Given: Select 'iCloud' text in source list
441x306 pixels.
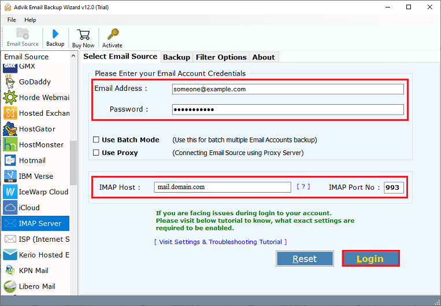Looking at the screenshot, I should click(29, 208).
